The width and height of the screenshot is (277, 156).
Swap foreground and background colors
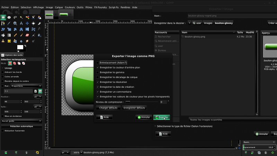(x=25, y=46)
